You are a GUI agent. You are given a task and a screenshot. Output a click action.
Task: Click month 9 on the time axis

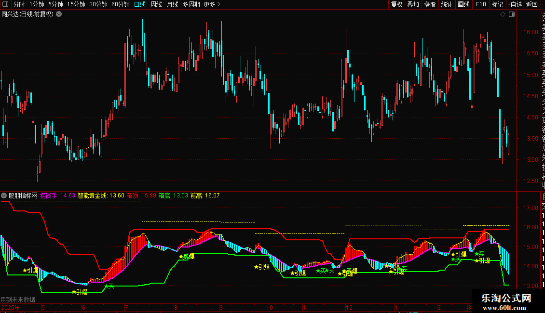[221, 308]
